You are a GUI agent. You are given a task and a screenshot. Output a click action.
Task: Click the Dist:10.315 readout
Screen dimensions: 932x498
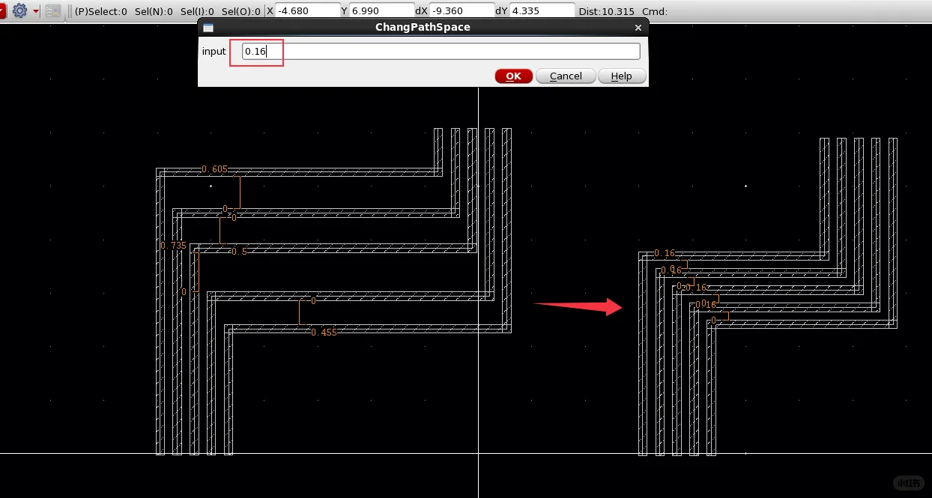[x=608, y=11]
